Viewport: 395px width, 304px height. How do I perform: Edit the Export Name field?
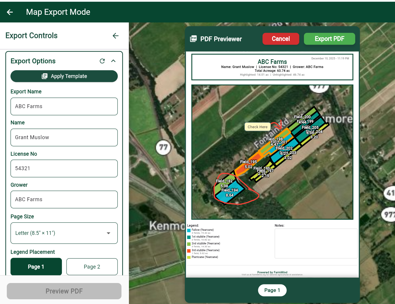(x=64, y=106)
